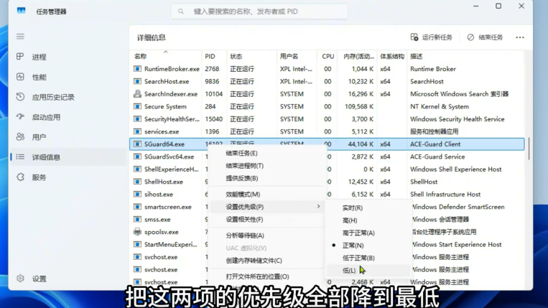Select the StartMenuExperi... row name
The image size is (548, 308).
(x=170, y=244)
